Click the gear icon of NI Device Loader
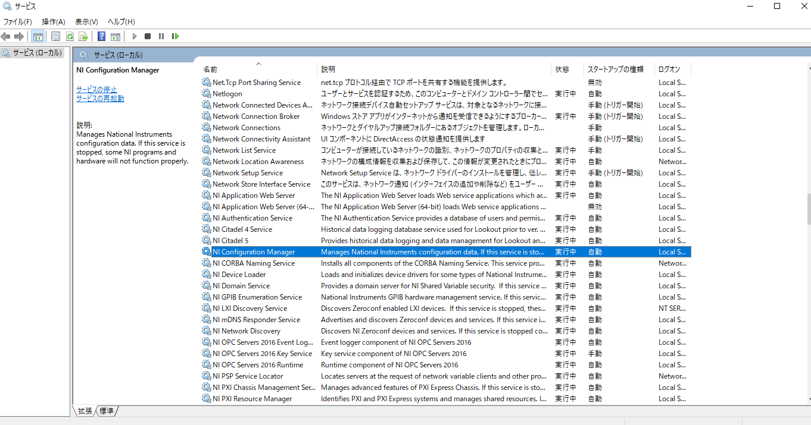The image size is (811, 425). (207, 274)
